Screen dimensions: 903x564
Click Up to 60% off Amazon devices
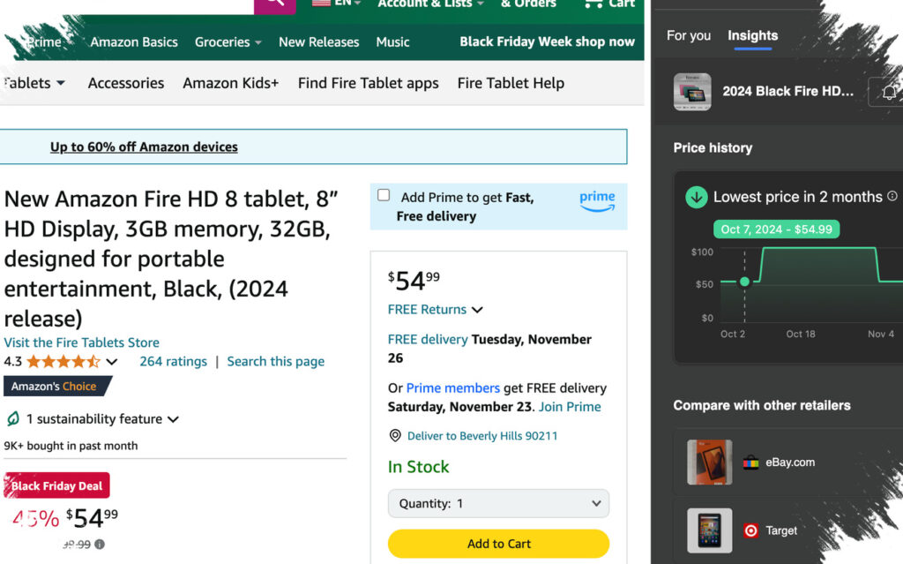click(144, 147)
